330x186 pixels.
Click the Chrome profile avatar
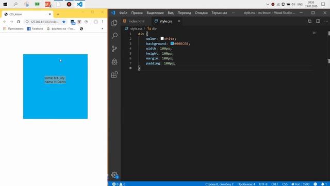click(x=95, y=22)
